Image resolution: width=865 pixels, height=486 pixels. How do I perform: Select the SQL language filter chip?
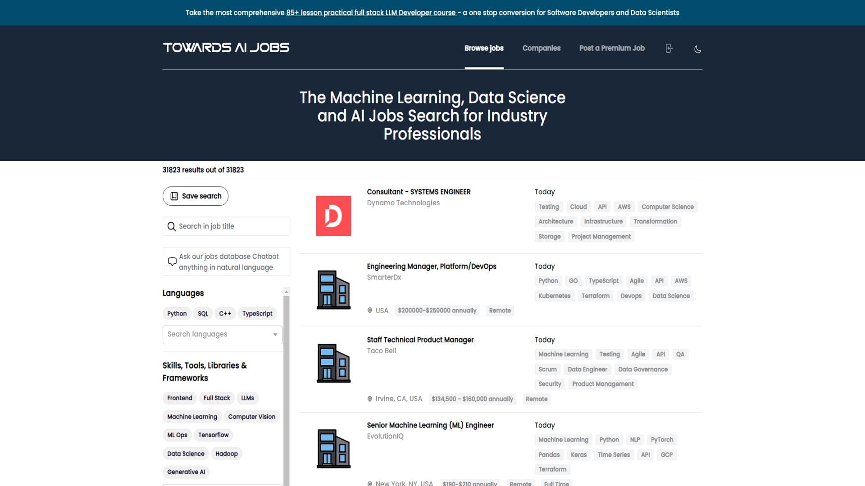click(x=203, y=314)
